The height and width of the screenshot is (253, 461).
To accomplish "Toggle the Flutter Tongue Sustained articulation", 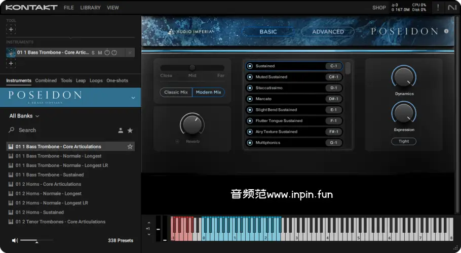I will pyautogui.click(x=250, y=121).
